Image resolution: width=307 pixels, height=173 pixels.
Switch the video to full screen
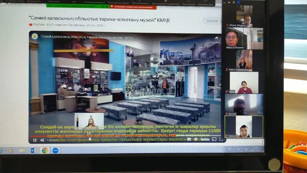click(x=221, y=139)
